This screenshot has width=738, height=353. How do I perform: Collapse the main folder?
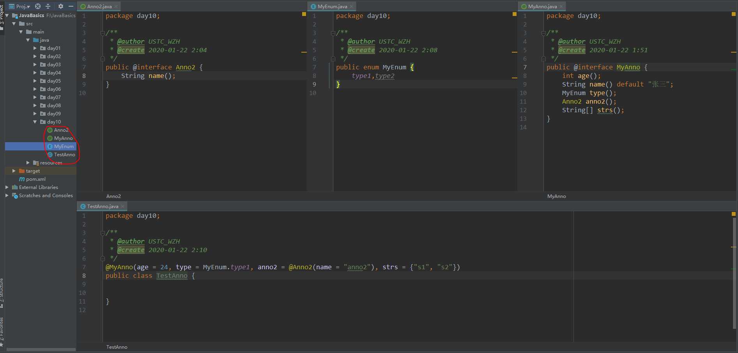(x=21, y=32)
